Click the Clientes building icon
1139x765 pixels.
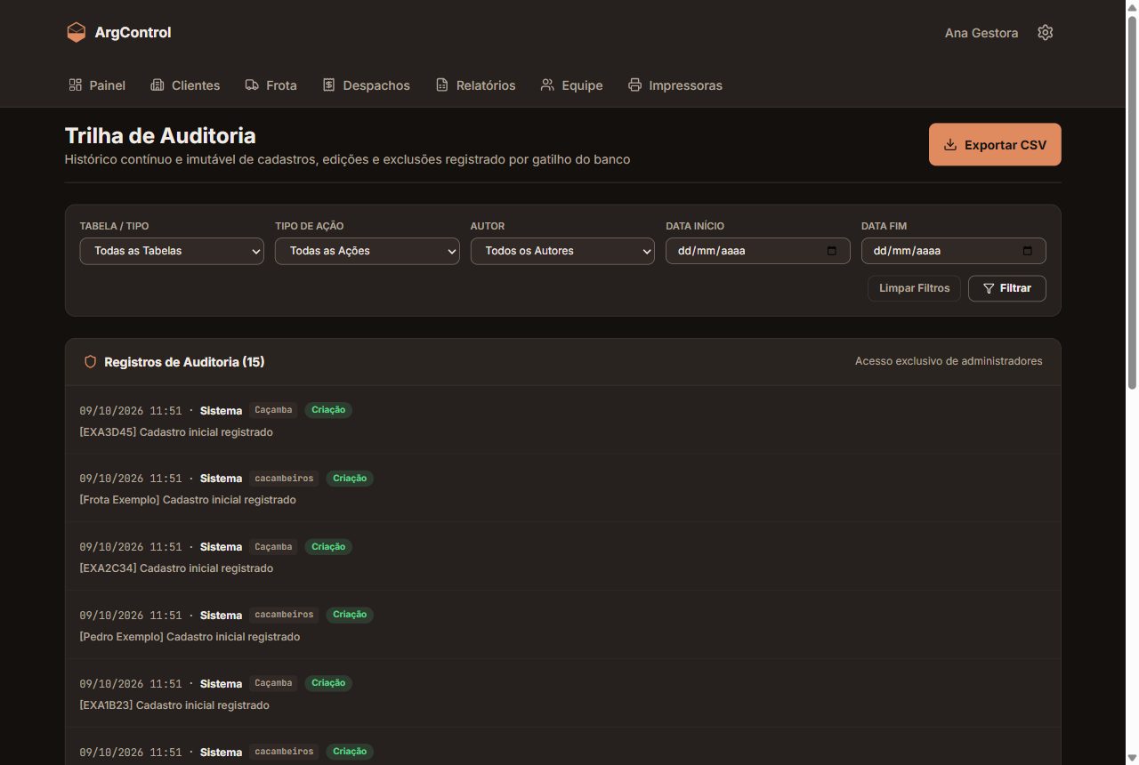(x=158, y=85)
